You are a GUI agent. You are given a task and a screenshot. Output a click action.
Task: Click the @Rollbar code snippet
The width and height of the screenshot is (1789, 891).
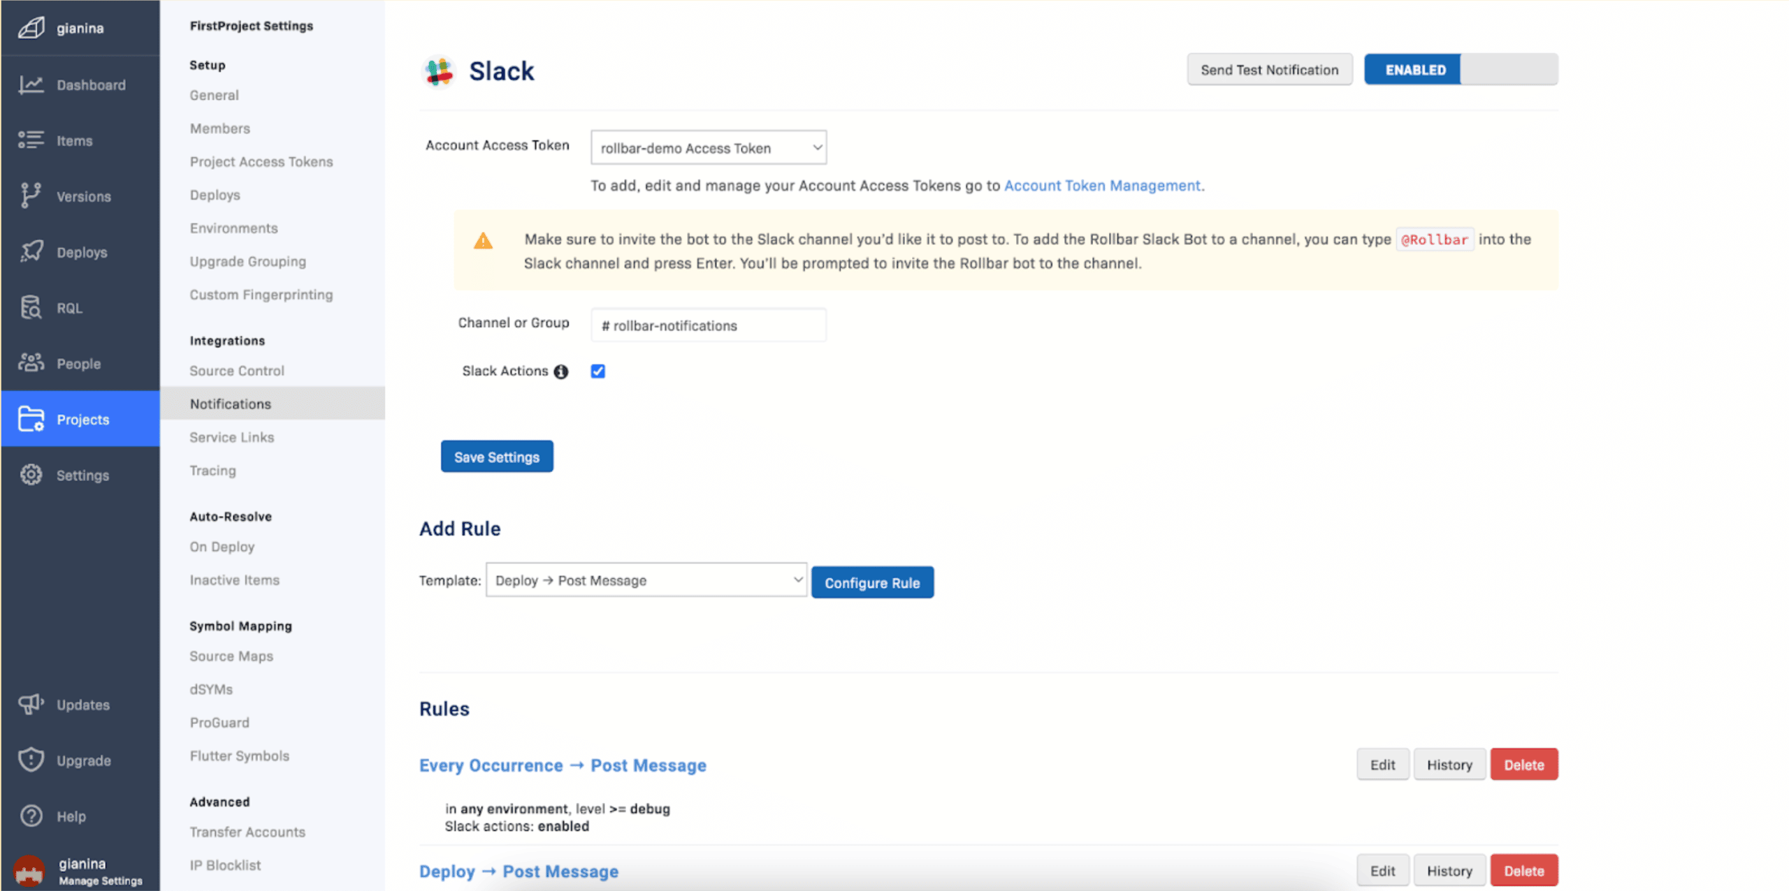click(1435, 240)
